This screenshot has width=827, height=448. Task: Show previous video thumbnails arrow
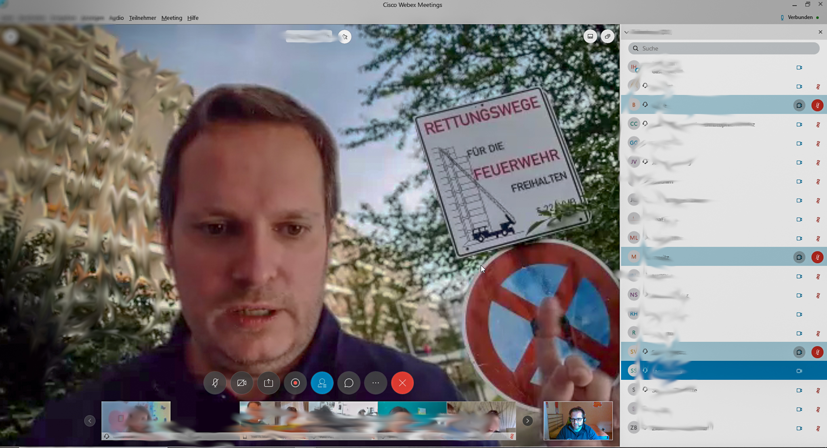90,421
